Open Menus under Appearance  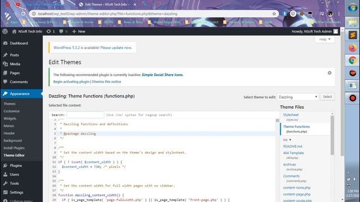click(x=9, y=126)
